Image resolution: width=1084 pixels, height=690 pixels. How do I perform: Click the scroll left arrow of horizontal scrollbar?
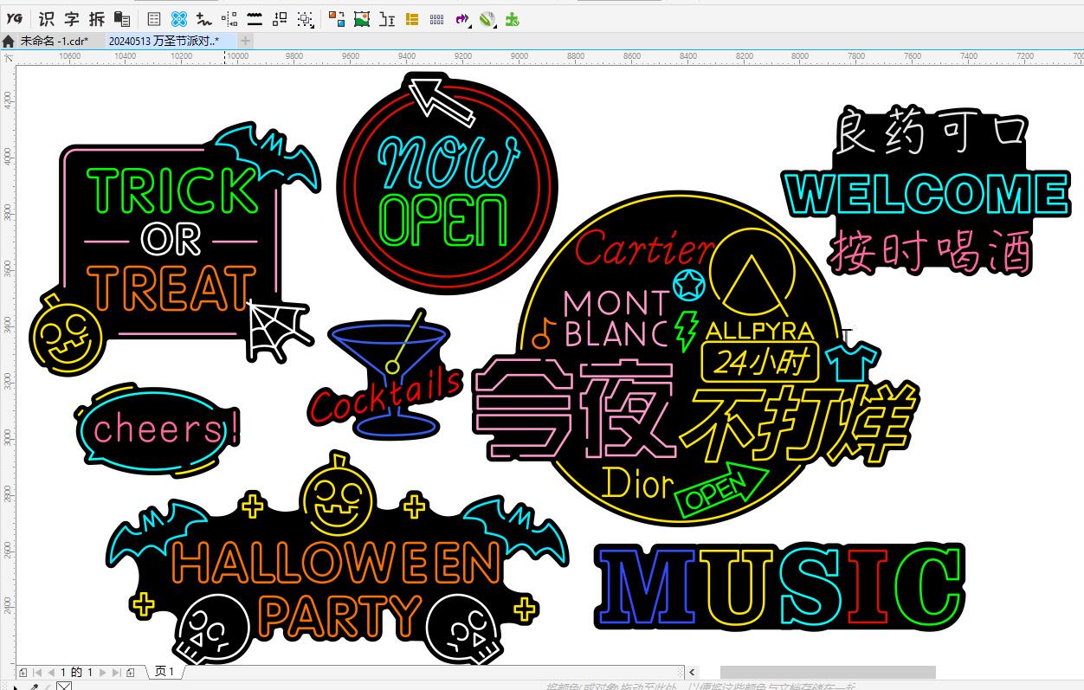pos(692,672)
